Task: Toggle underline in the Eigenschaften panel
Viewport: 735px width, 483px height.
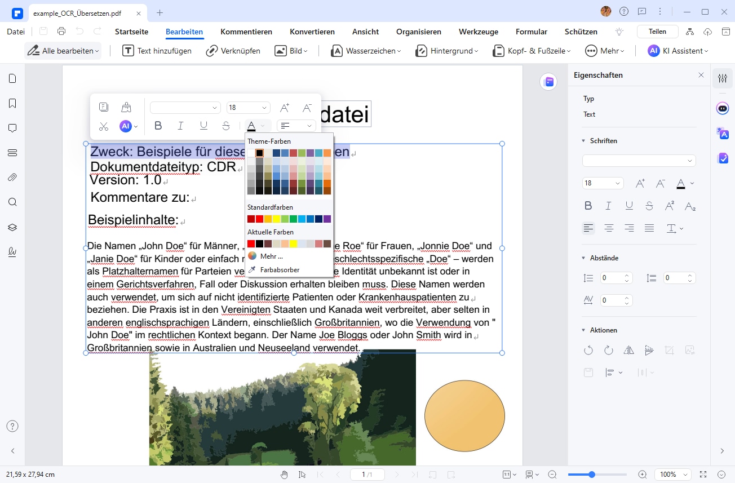Action: click(629, 206)
